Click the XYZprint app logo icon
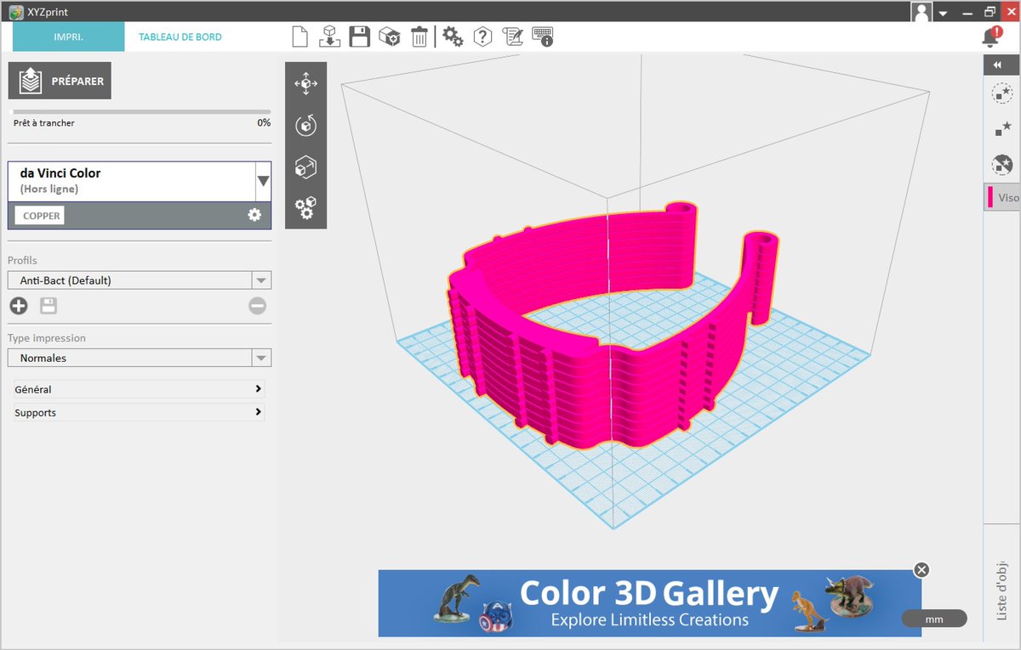 coord(15,12)
